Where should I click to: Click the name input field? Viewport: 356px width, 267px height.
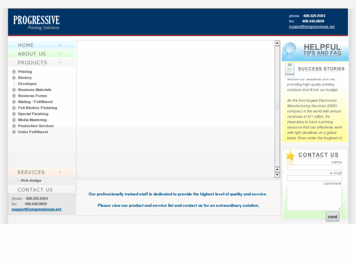click(x=314, y=168)
